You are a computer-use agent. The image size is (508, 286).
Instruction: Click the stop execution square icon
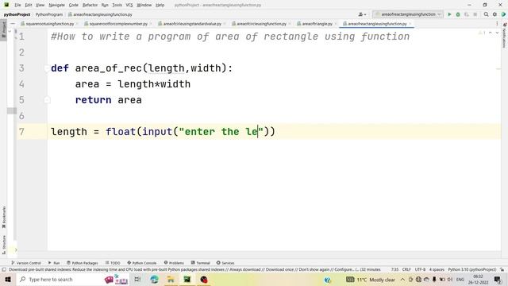click(x=475, y=14)
